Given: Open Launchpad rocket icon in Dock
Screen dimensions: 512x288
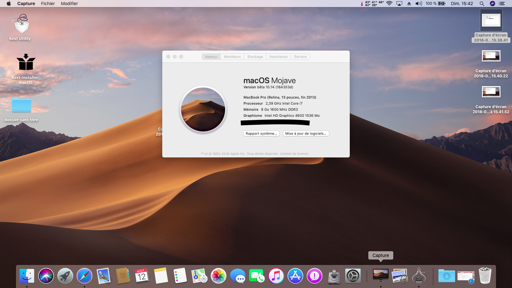Looking at the screenshot, I should point(65,276).
